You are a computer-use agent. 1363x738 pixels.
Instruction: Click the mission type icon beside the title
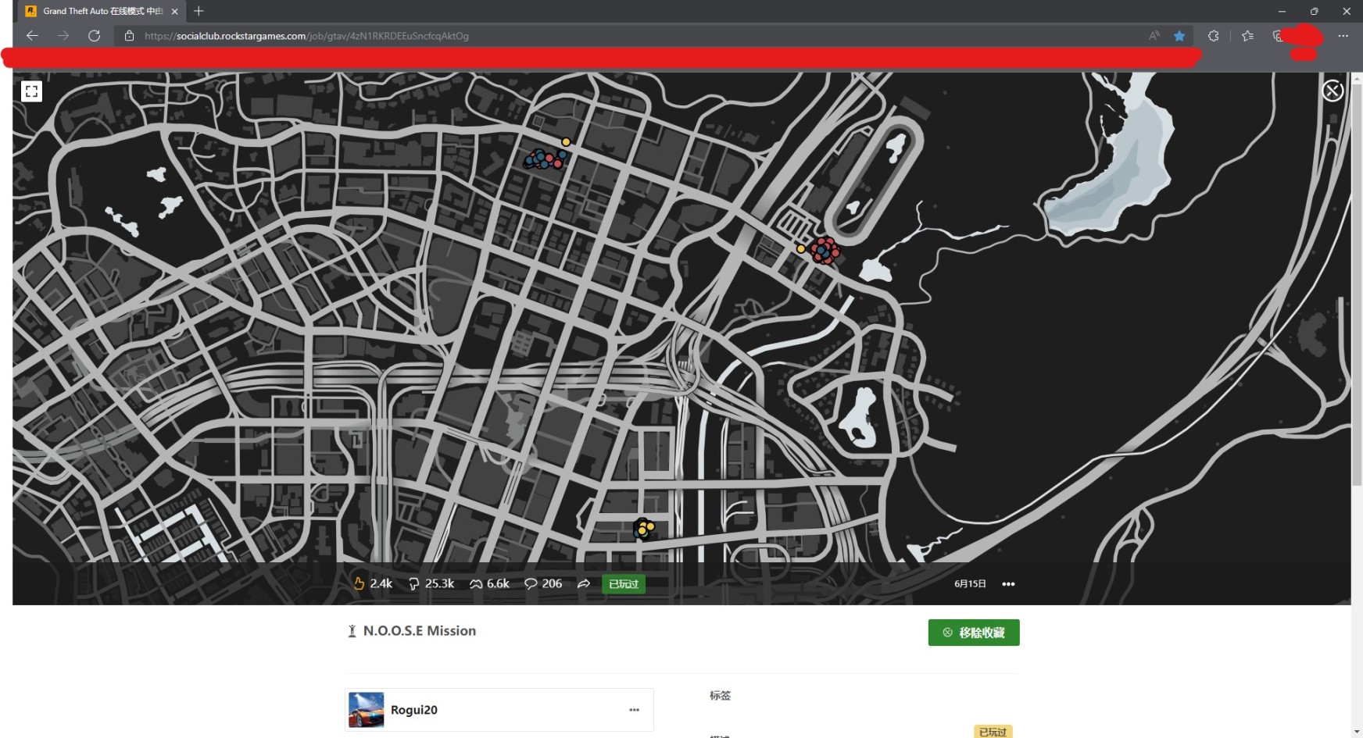[352, 631]
